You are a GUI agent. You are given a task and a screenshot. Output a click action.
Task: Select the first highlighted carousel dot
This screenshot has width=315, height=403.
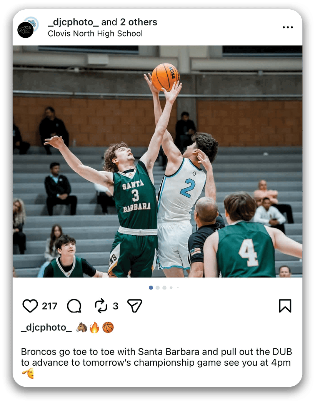point(151,288)
